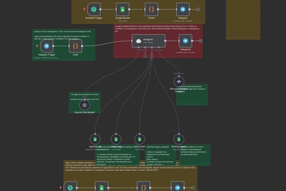
Task: Click the AI Agent1 main output connector
Action: click(165, 41)
